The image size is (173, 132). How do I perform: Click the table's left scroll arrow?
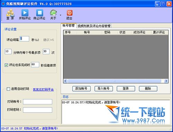click(x=65, y=81)
